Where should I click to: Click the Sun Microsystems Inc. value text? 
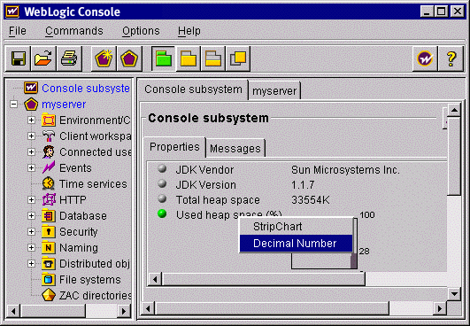[345, 170]
